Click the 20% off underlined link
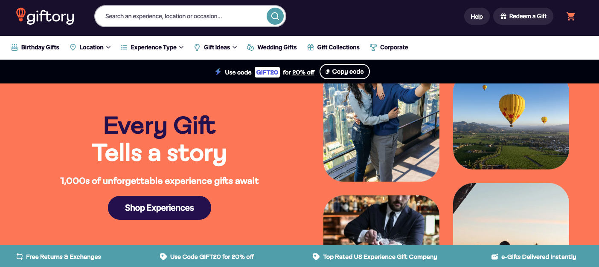 [303, 72]
